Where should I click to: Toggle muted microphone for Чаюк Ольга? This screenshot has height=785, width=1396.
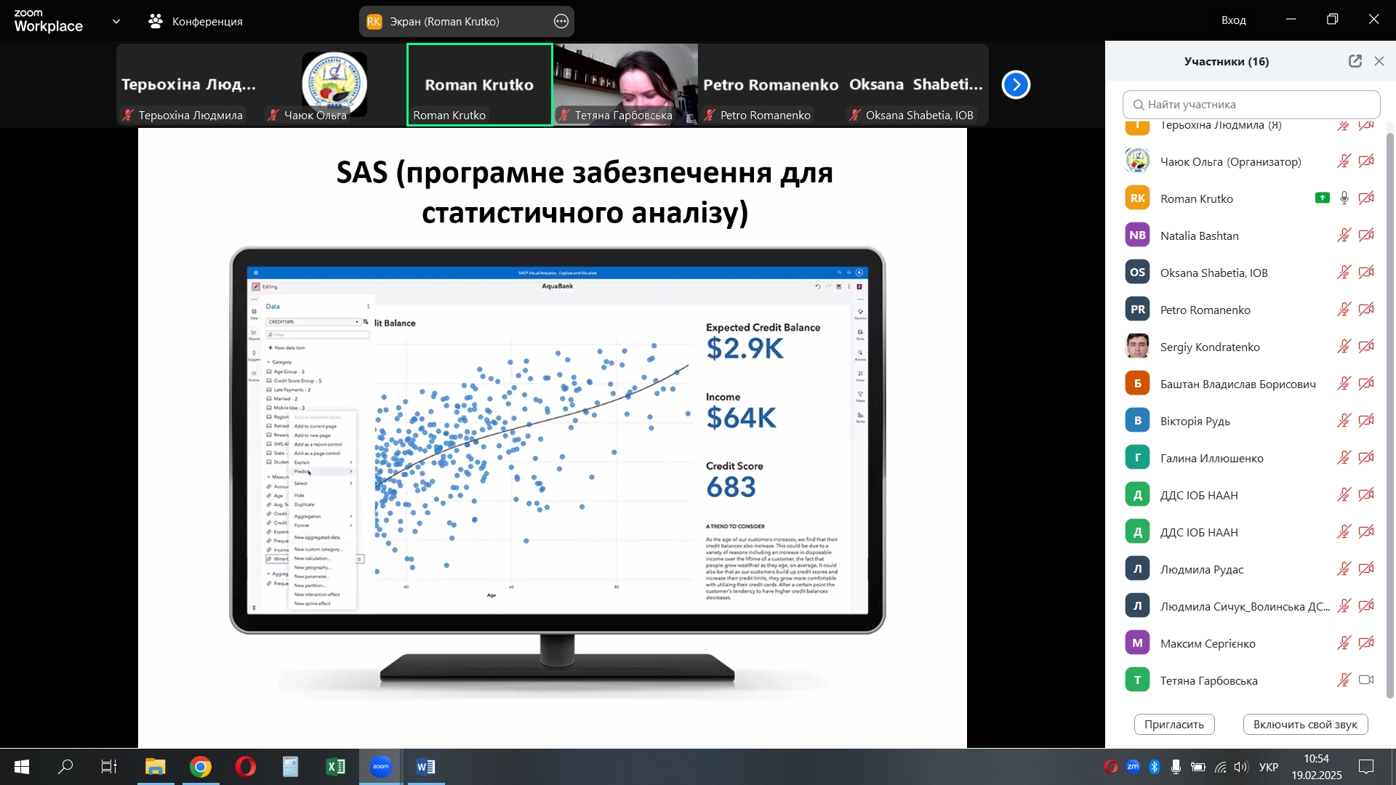click(1344, 161)
